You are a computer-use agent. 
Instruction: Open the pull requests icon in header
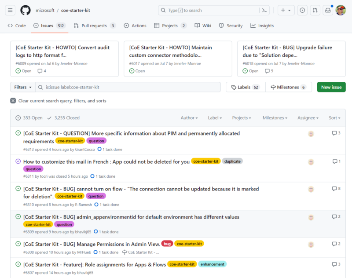click(x=315, y=10)
